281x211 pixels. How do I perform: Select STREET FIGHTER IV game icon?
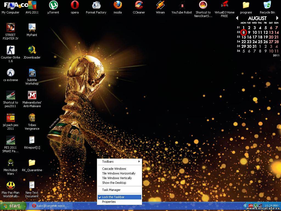(10, 32)
